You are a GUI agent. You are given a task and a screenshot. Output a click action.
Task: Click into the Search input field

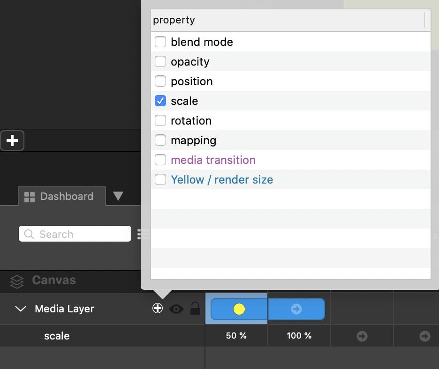coord(82,234)
